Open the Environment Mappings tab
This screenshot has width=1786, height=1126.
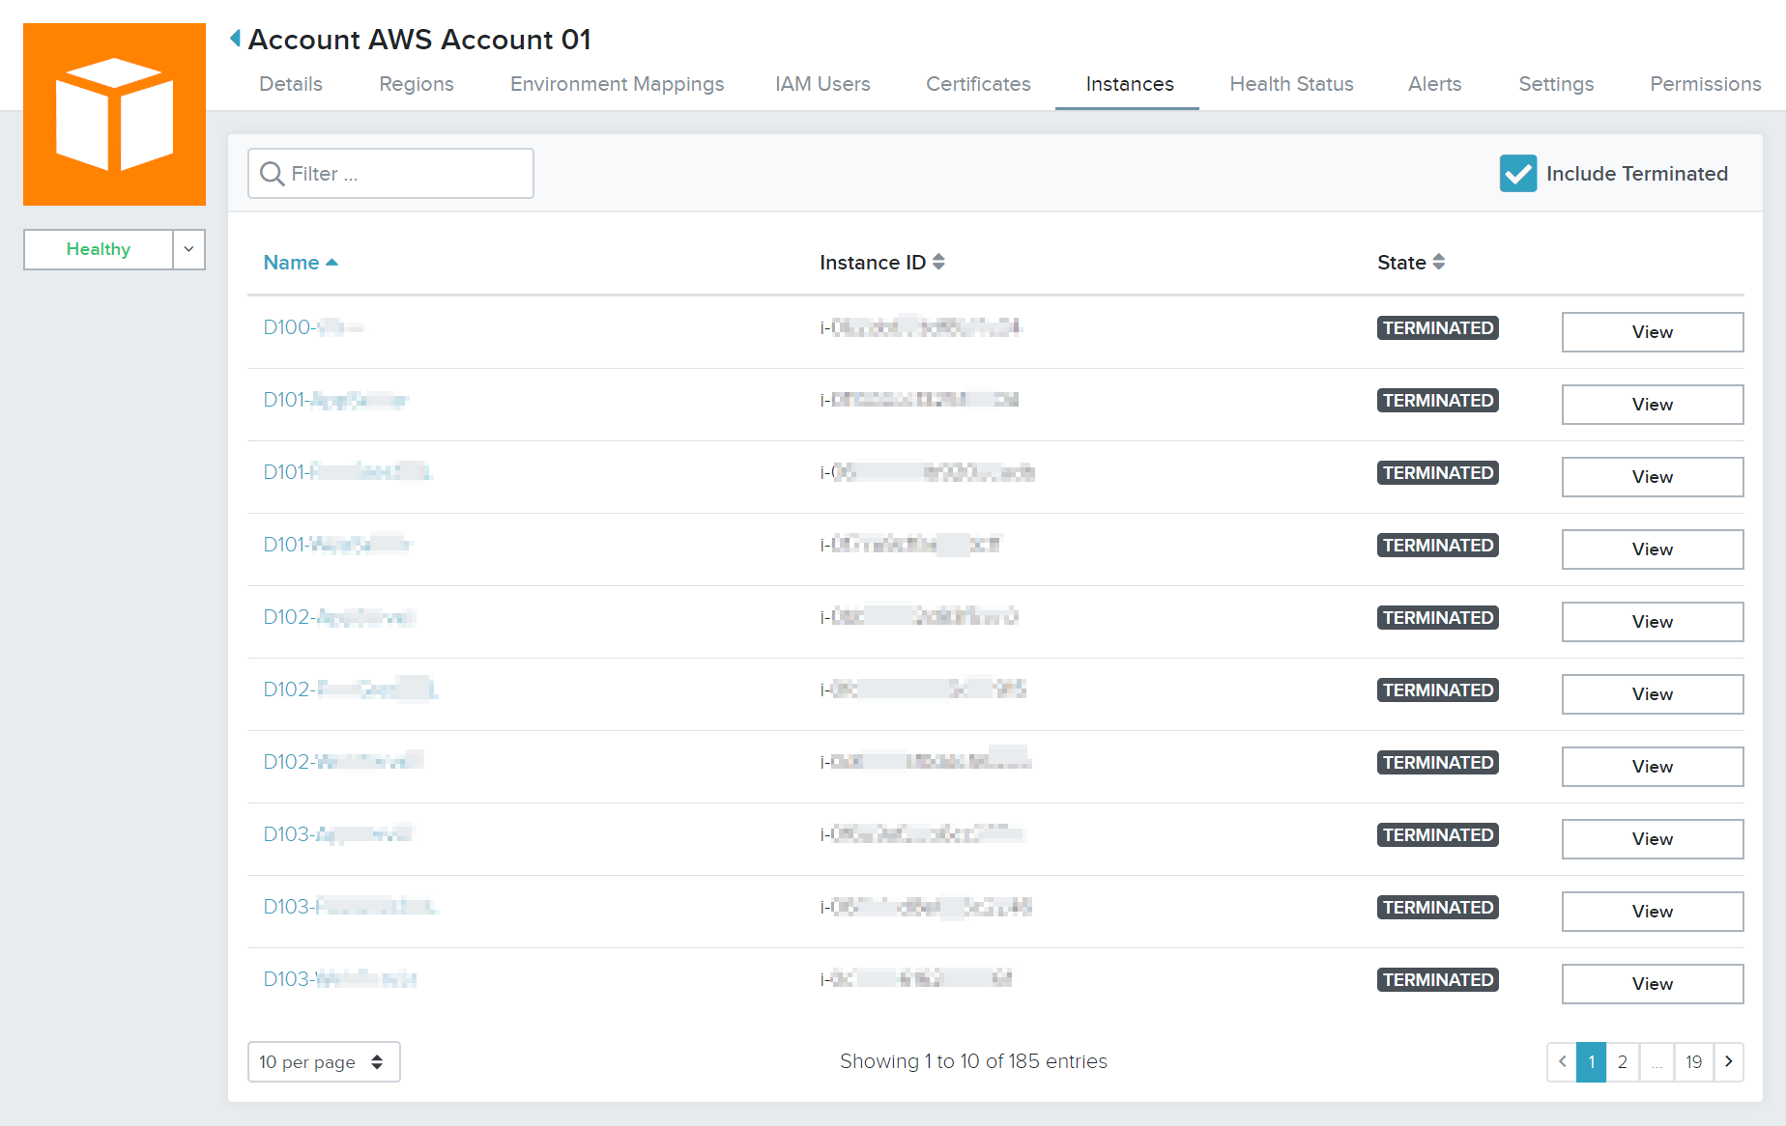point(618,84)
